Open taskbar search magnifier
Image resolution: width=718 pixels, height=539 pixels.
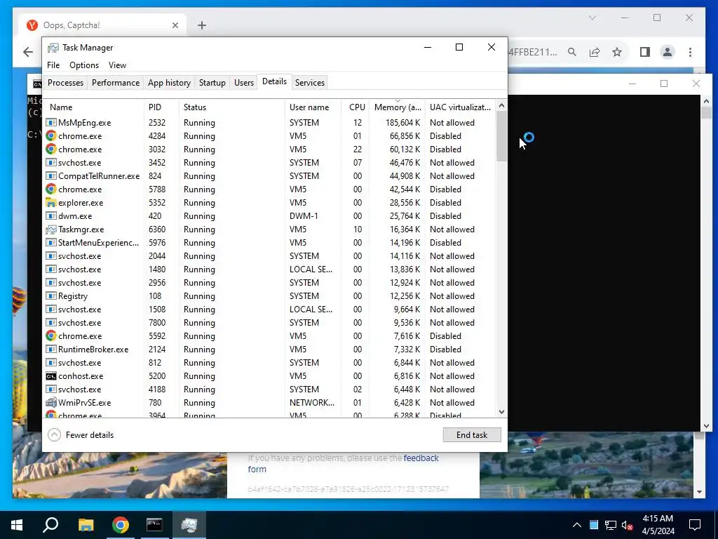(50, 525)
